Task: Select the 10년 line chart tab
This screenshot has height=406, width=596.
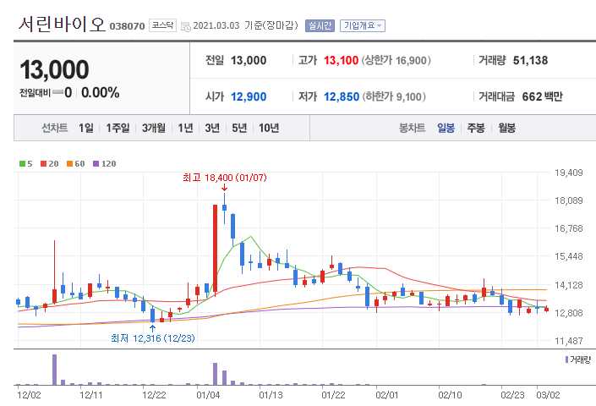Action: coord(269,128)
